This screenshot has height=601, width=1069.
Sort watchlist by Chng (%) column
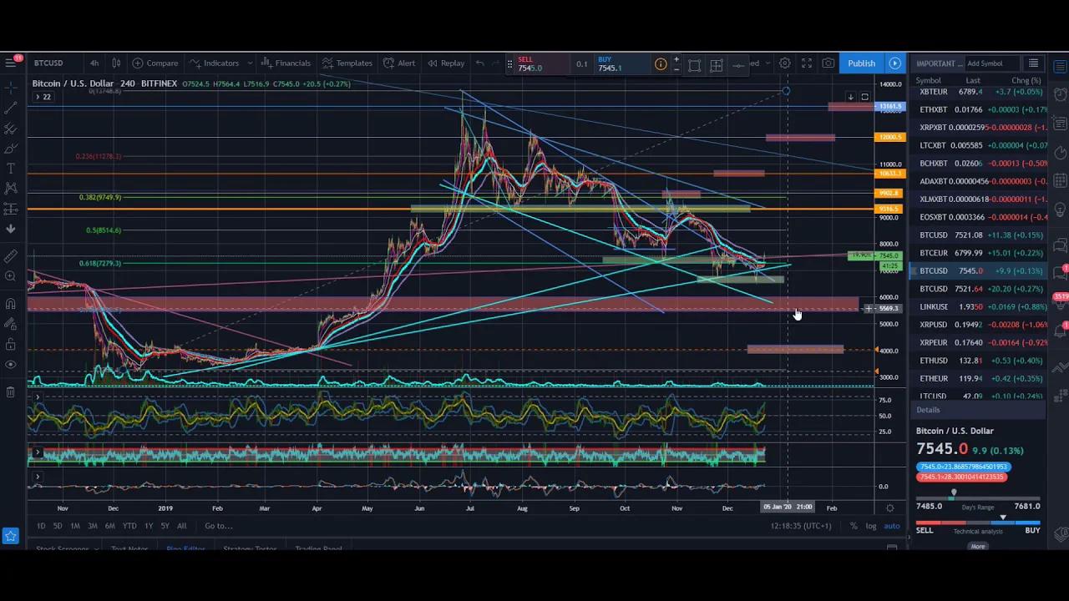[1026, 80]
